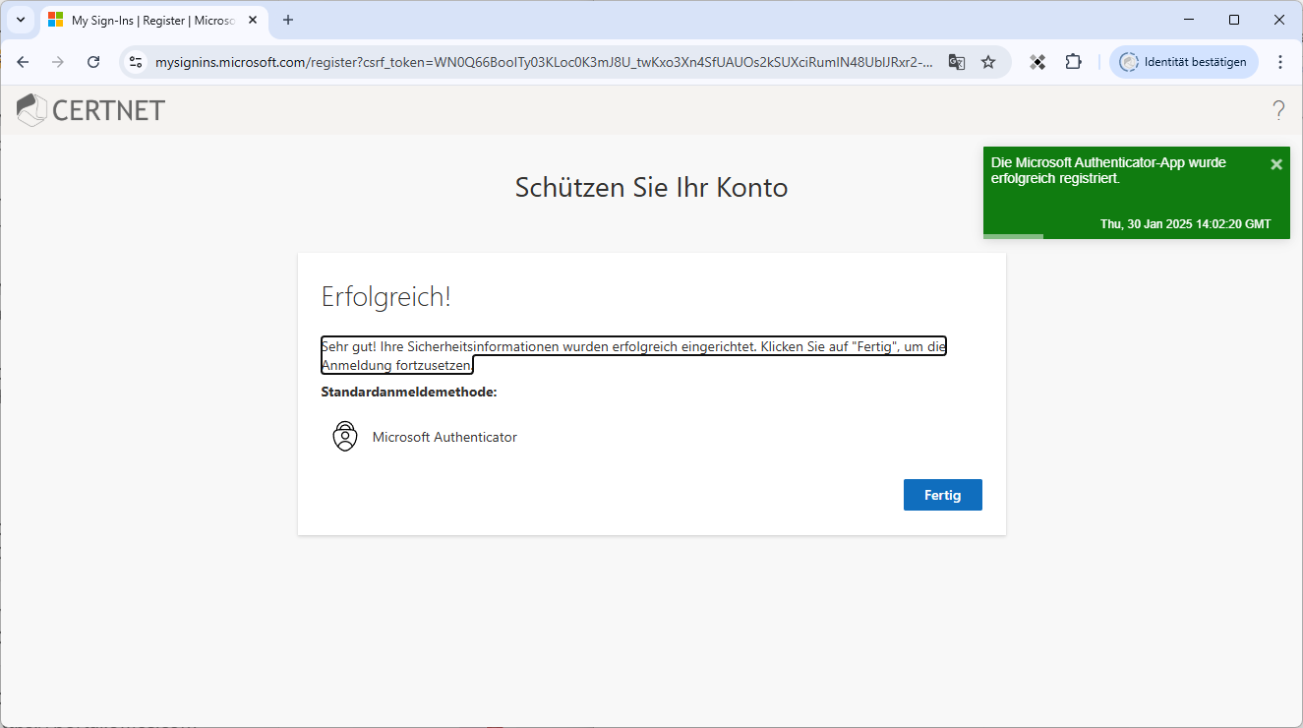This screenshot has height=728, width=1303.
Task: Select the My Sign-Ins browser tab
Action: tap(148, 20)
